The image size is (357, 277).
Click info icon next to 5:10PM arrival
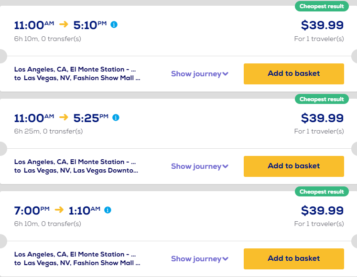click(x=114, y=24)
